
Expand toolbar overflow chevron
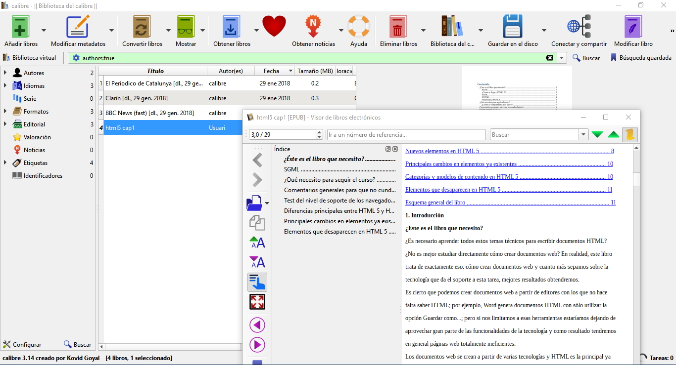tap(672, 31)
